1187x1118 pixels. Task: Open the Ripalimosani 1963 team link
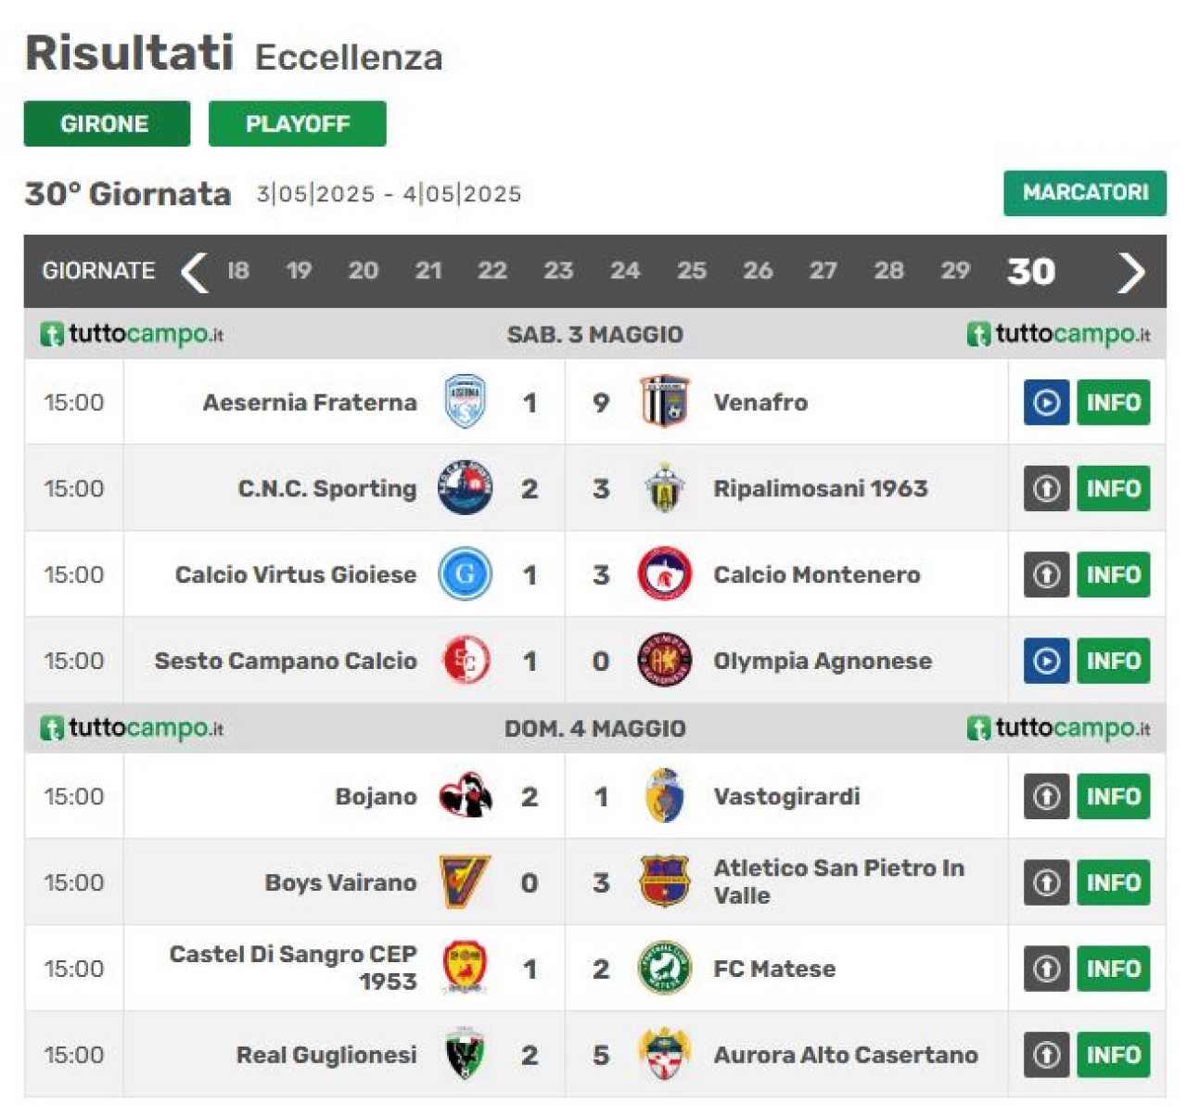click(x=820, y=488)
